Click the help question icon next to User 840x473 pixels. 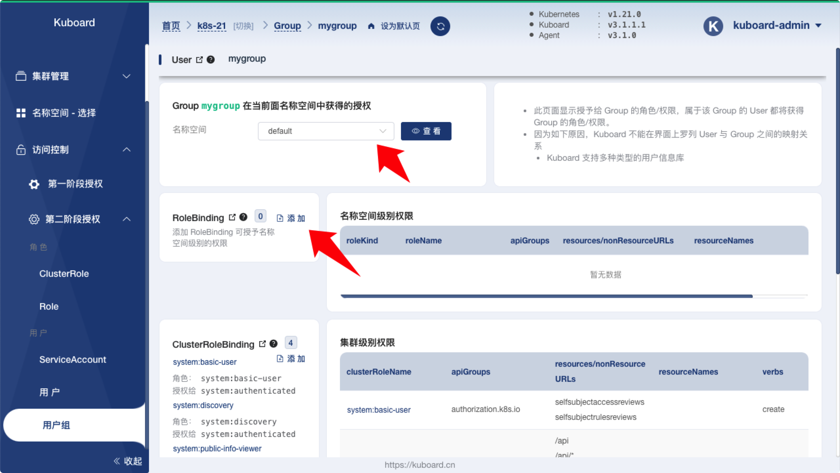(x=211, y=60)
